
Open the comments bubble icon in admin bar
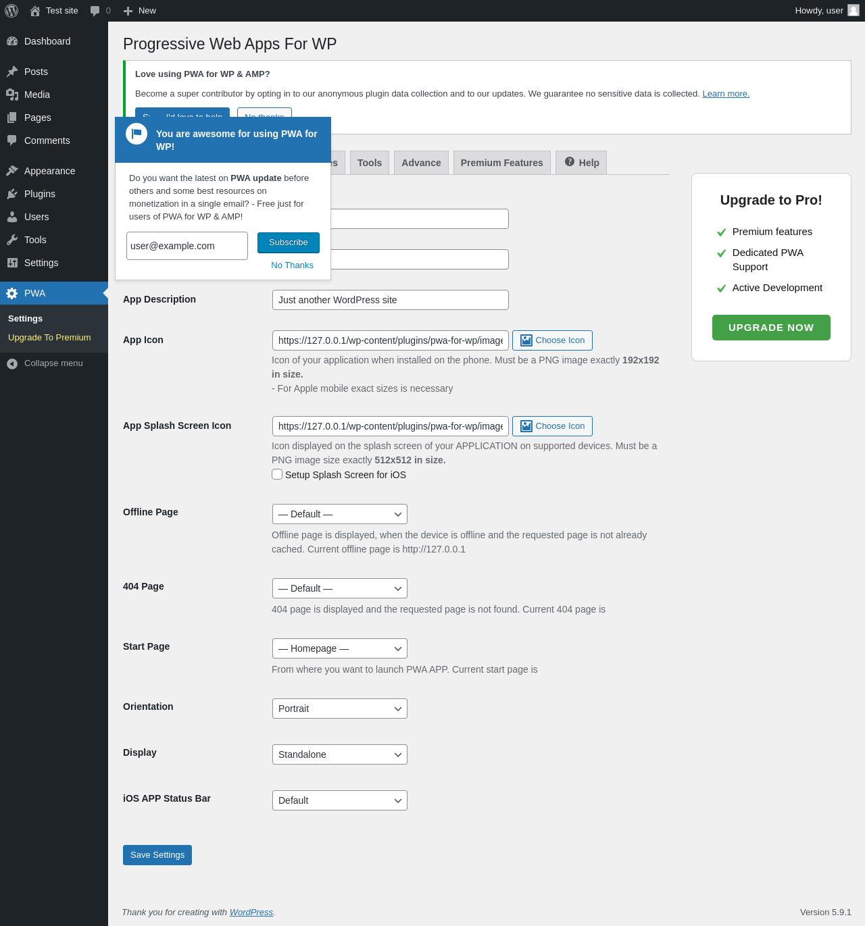click(95, 11)
